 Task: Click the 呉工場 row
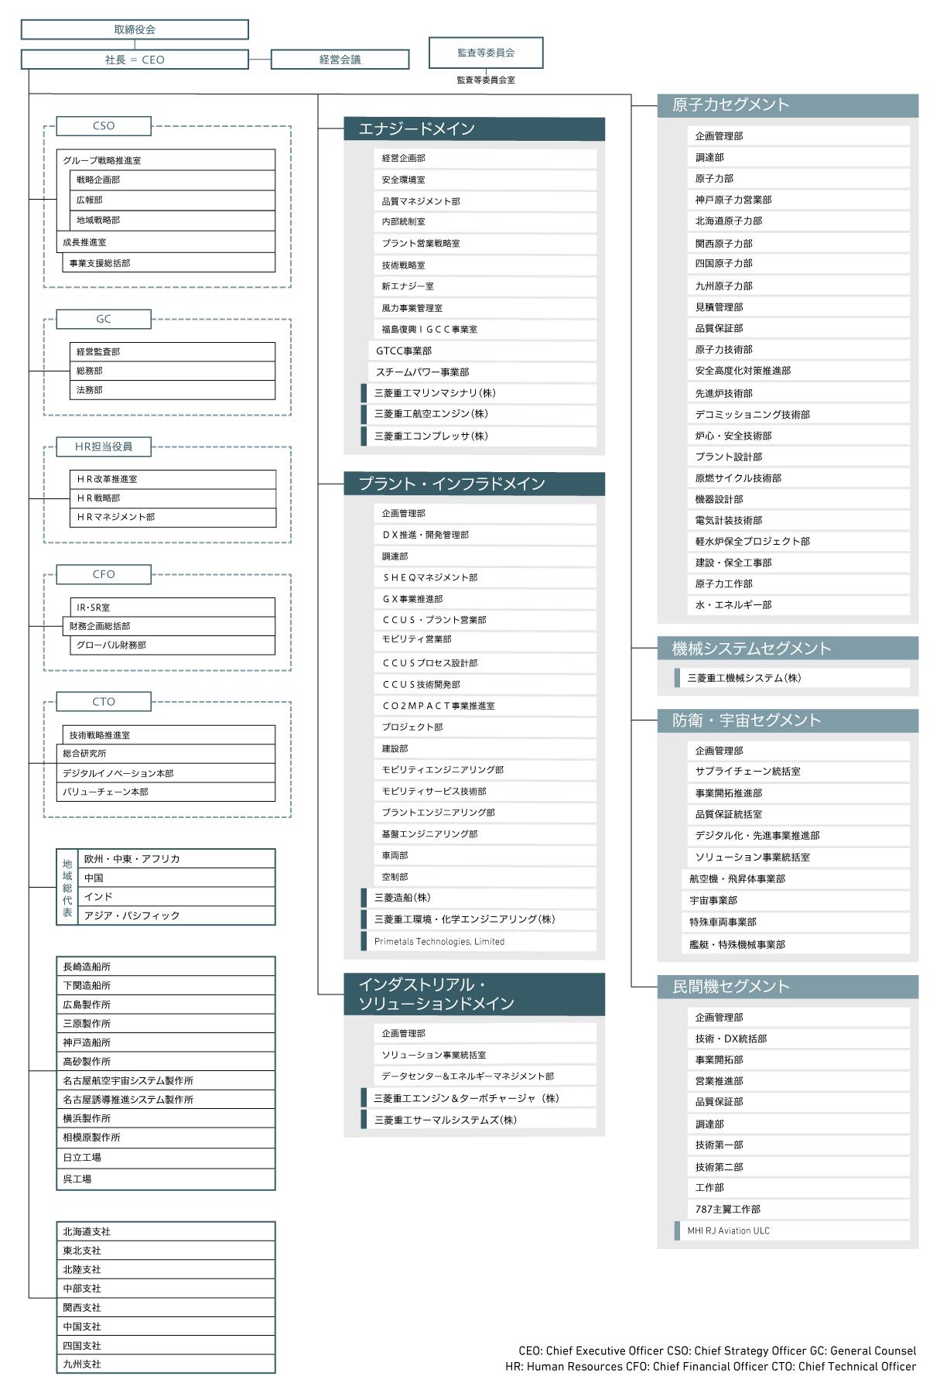pos(166,1179)
